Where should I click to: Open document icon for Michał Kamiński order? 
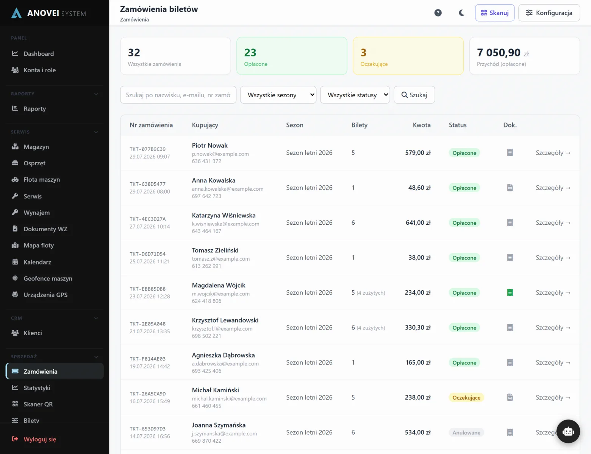510,397
